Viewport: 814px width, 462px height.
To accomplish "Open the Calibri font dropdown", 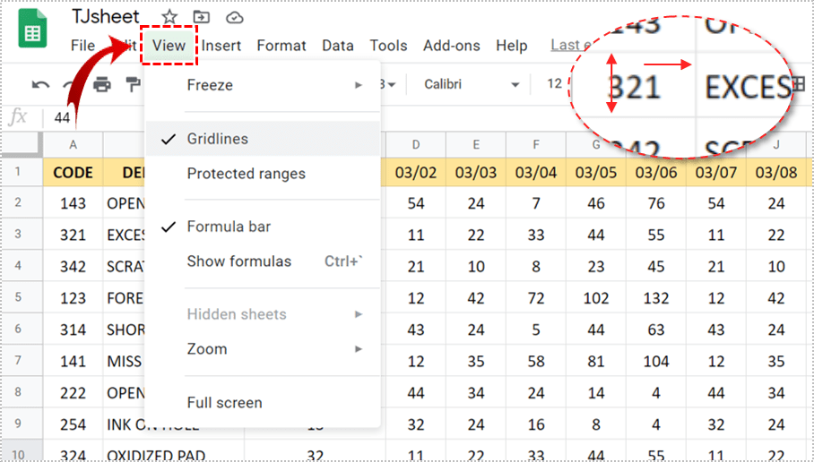I will click(472, 84).
